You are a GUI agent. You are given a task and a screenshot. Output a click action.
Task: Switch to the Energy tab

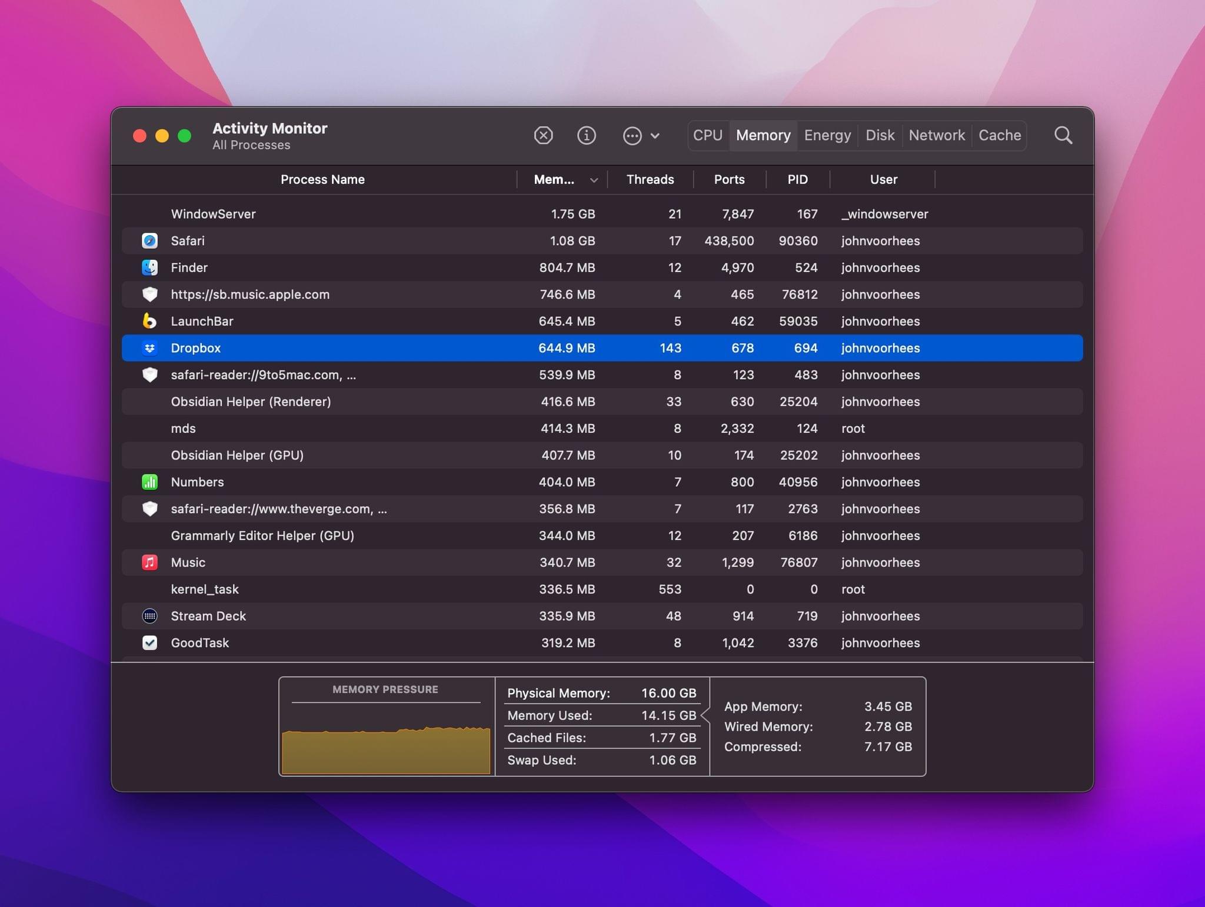tap(827, 135)
